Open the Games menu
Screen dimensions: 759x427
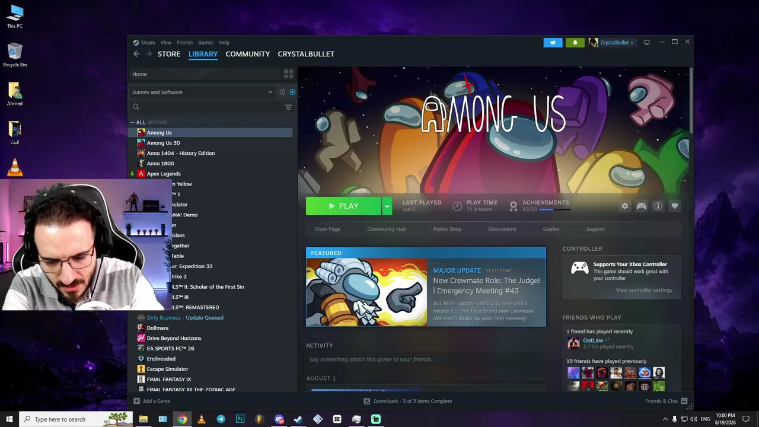click(x=206, y=43)
